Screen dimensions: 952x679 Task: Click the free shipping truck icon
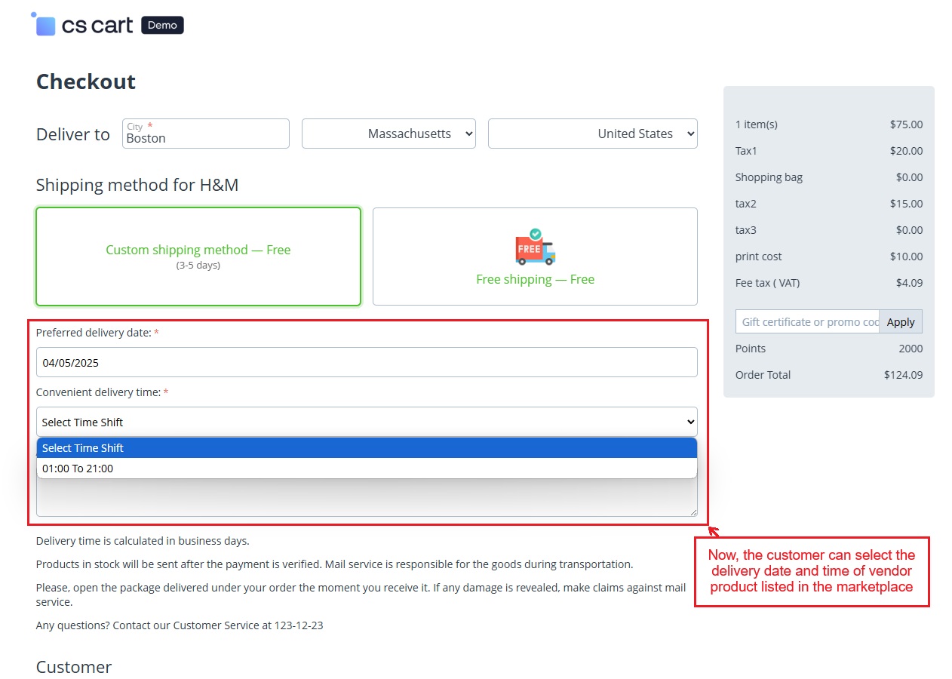(535, 247)
